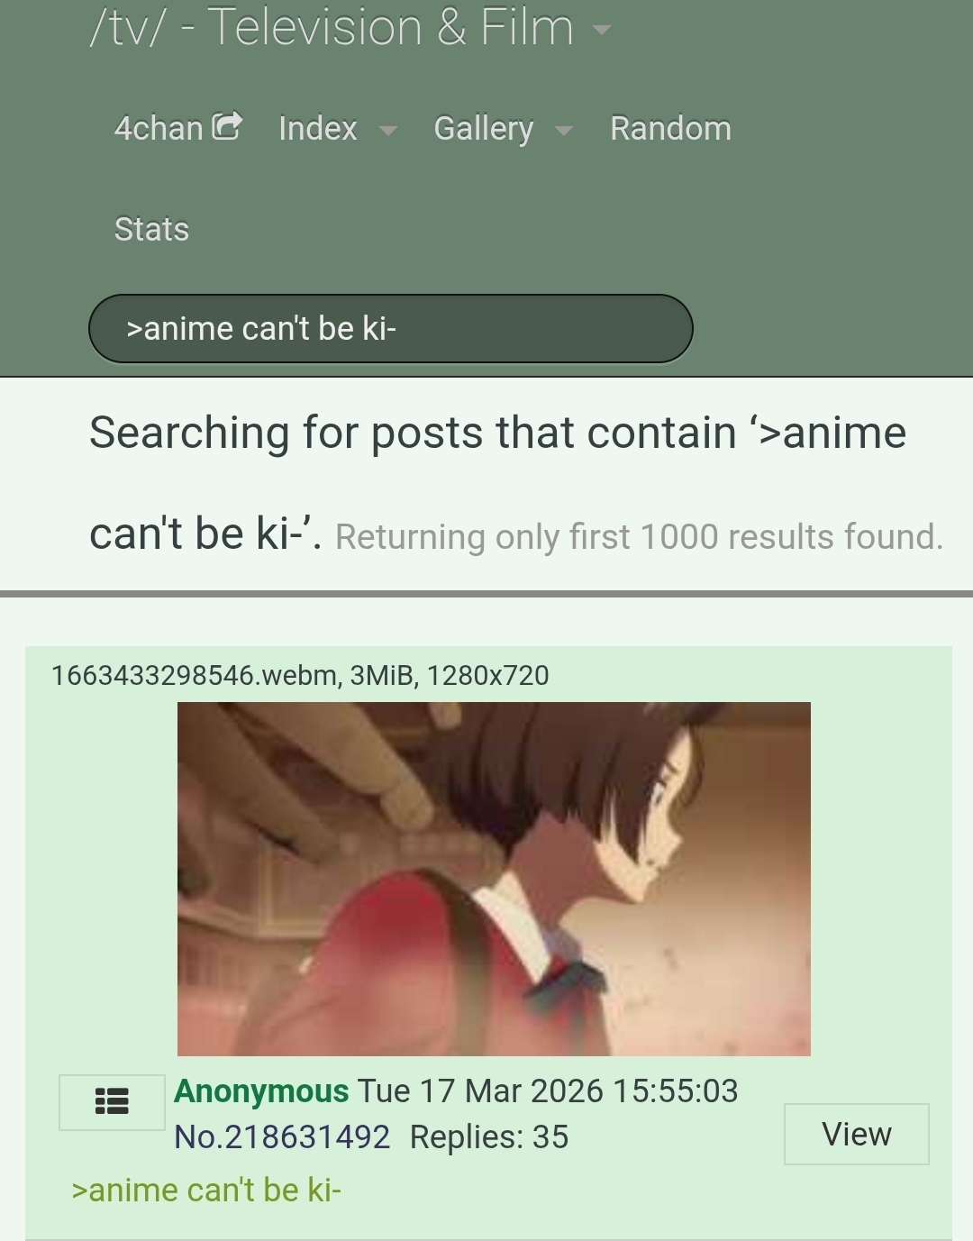Select post number No.218631492
Image resolution: width=973 pixels, height=1241 pixels.
point(282,1136)
